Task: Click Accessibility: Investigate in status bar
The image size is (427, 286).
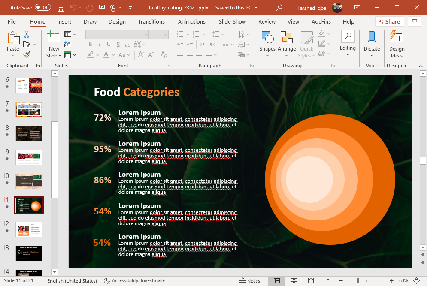Action: coord(134,281)
